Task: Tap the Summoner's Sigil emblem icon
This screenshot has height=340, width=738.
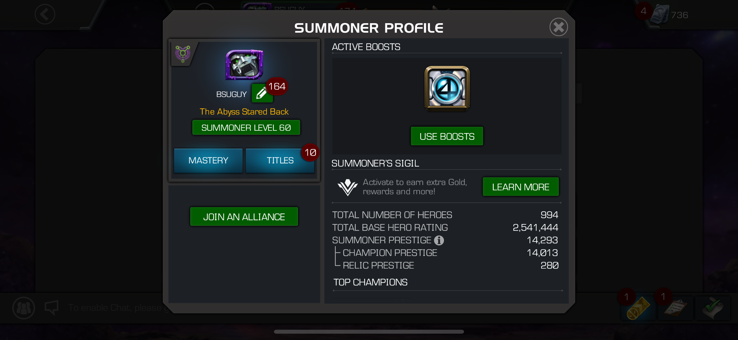Action: tap(348, 187)
